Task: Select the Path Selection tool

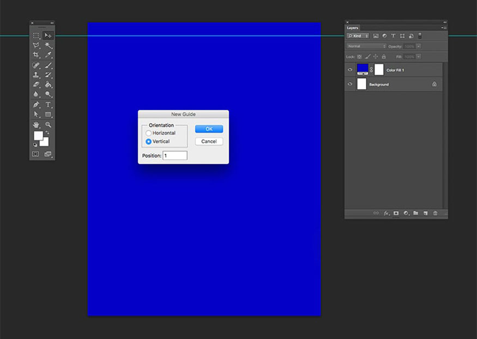Action: 36,114
